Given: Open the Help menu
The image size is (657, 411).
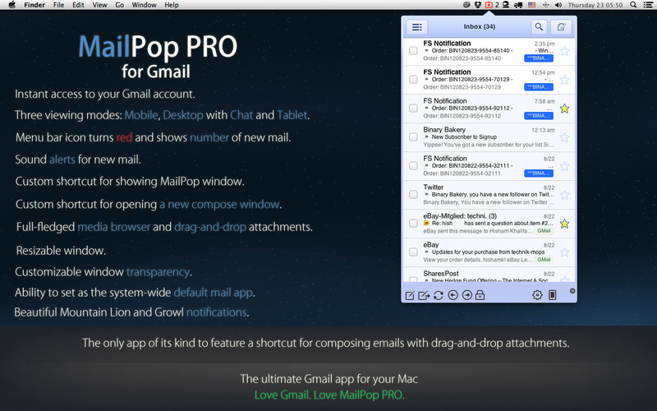Looking at the screenshot, I should (x=172, y=5).
